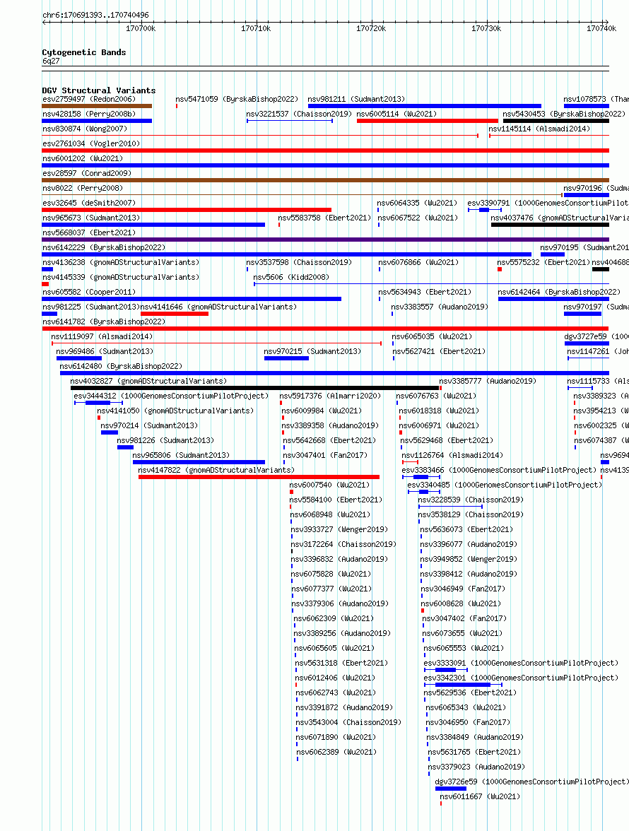629x831 pixels.
Task: Click the nsv8022 (Perry2008) label
Action: click(83, 188)
